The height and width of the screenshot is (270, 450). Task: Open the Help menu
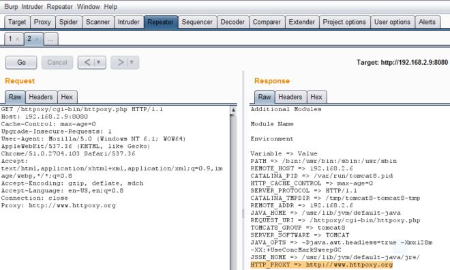click(110, 7)
